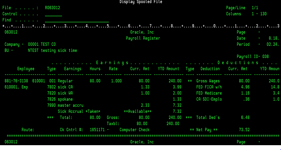The height and width of the screenshot is (150, 281).
Task: Click the Period value 02.24.
Action: [273, 44]
